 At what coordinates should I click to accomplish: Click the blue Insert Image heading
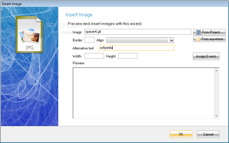point(79,15)
